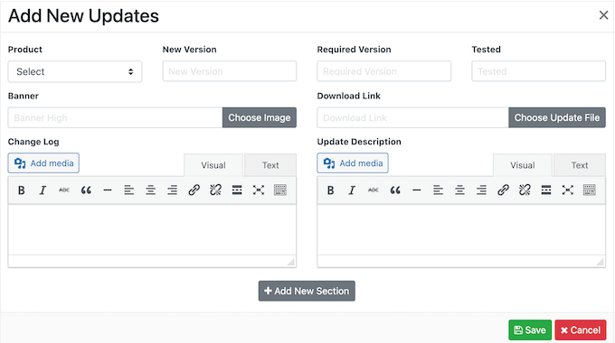Viewport: 615px width, 343px height.
Task: Align right in the Update Description editor
Action: click(481, 190)
